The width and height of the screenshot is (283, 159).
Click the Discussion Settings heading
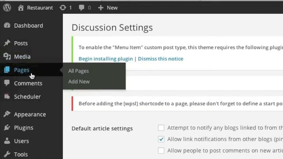click(x=112, y=27)
